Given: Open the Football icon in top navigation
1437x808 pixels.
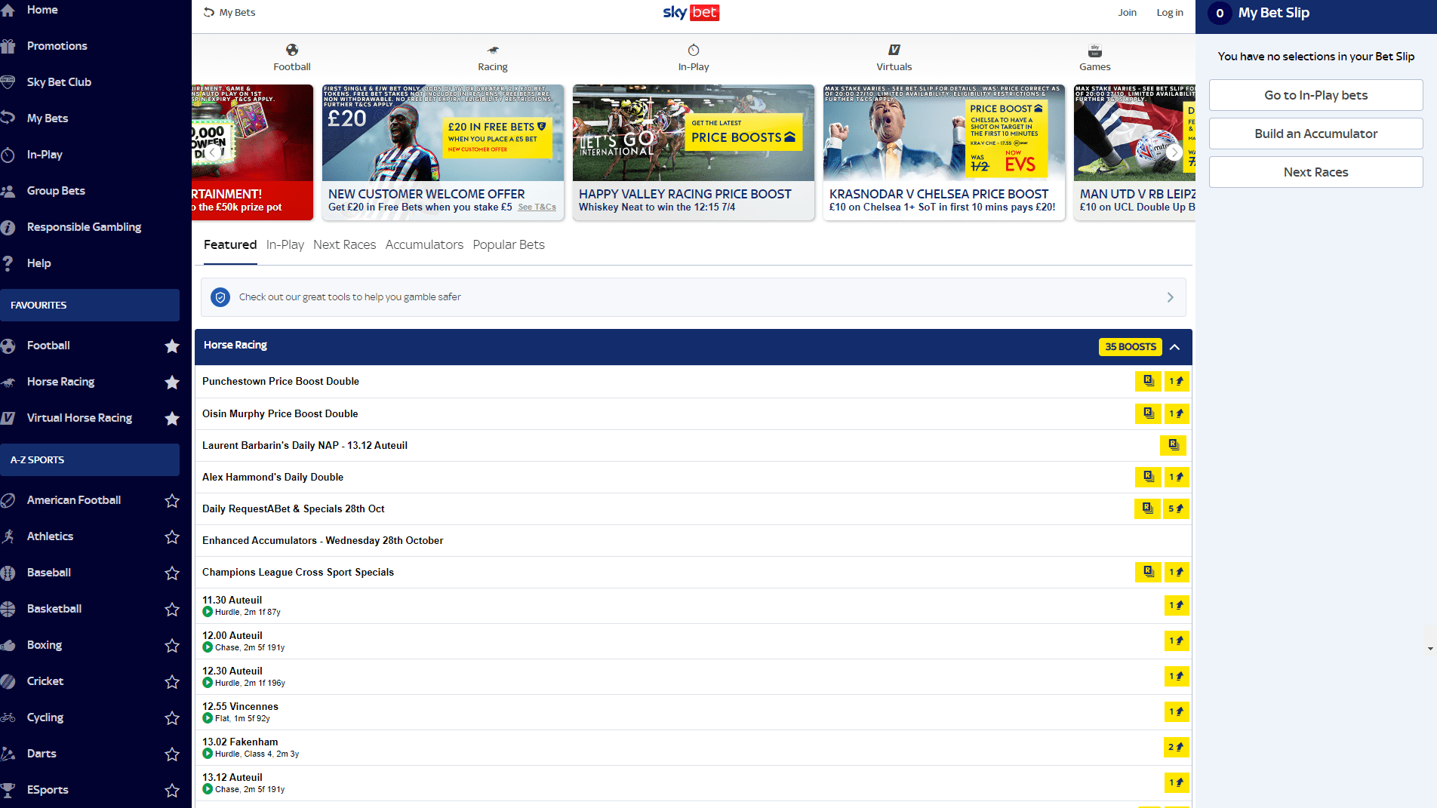Looking at the screenshot, I should pos(292,51).
